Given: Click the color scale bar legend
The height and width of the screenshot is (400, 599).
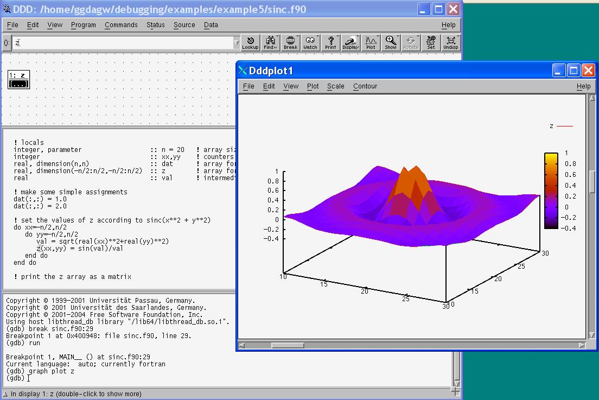Looking at the screenshot, I should click(551, 191).
